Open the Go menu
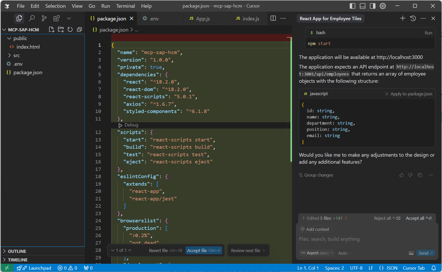The image size is (442, 272). 92,6
